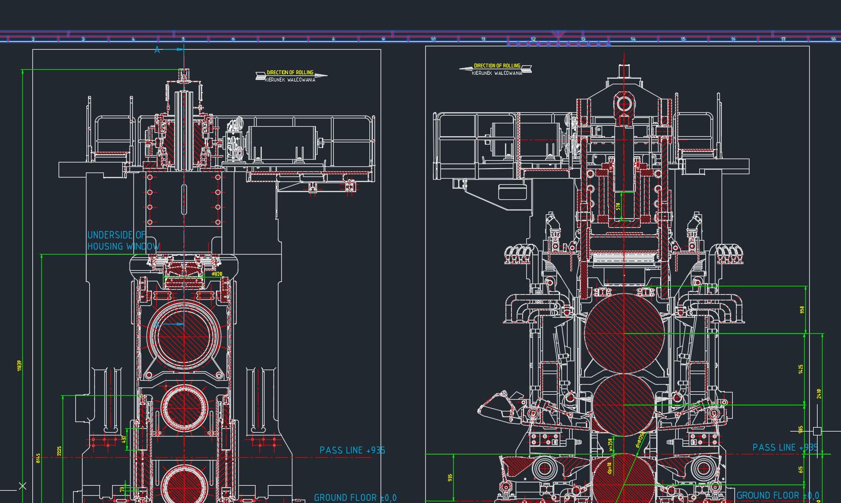The image size is (841, 503).
Task: Click the 2410 overall dimension text
Action: pos(819,394)
